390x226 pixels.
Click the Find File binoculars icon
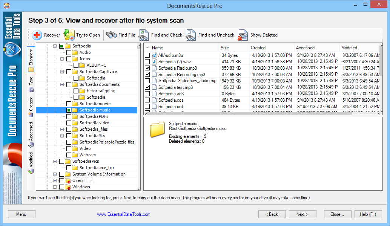pyautogui.click(x=111, y=35)
